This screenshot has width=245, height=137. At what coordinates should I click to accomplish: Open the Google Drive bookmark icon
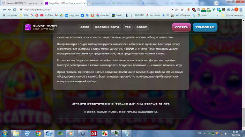pos(61,15)
